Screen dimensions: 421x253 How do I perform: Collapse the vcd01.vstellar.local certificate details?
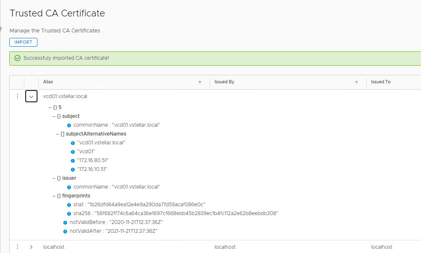(31, 96)
